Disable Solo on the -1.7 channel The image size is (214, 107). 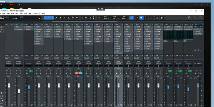180,71
